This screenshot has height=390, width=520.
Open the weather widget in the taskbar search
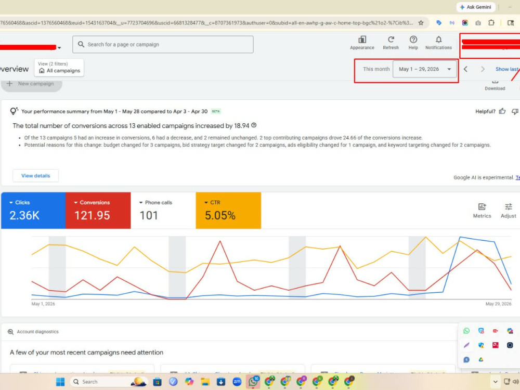[139, 382]
